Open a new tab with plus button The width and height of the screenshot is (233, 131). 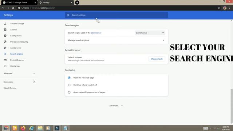77,3
